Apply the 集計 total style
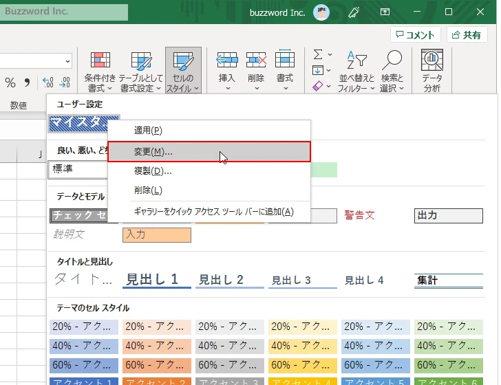The width and height of the screenshot is (501, 385). [448, 280]
